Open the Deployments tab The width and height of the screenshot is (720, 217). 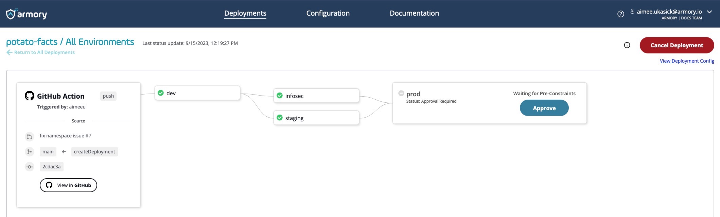click(x=245, y=14)
